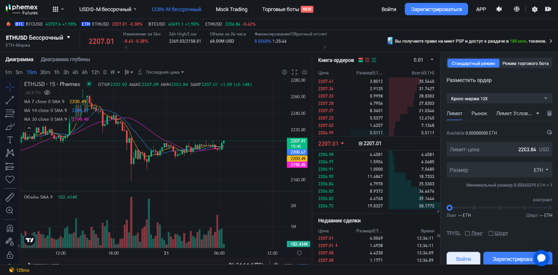Screen dimensions: 558x275
Task: Open the order book 0.01 grouping dropdown
Action: (x=423, y=60)
